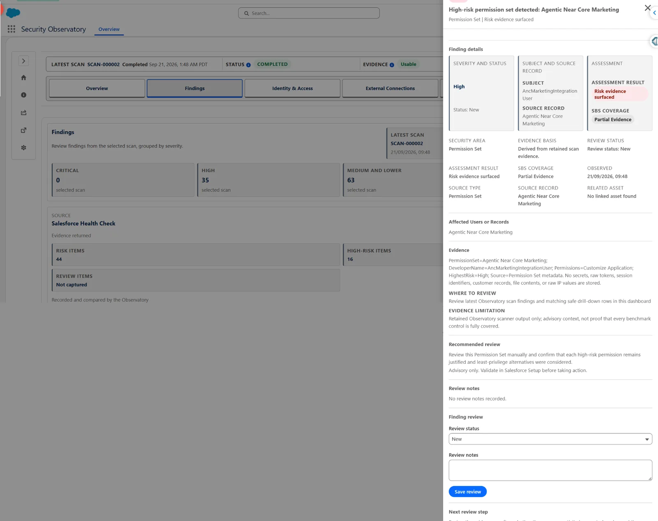Open the App Launcher dots grid
The height and width of the screenshot is (521, 658).
(12, 29)
